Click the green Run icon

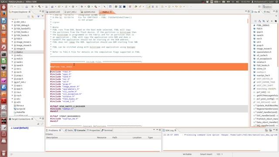point(88,7)
